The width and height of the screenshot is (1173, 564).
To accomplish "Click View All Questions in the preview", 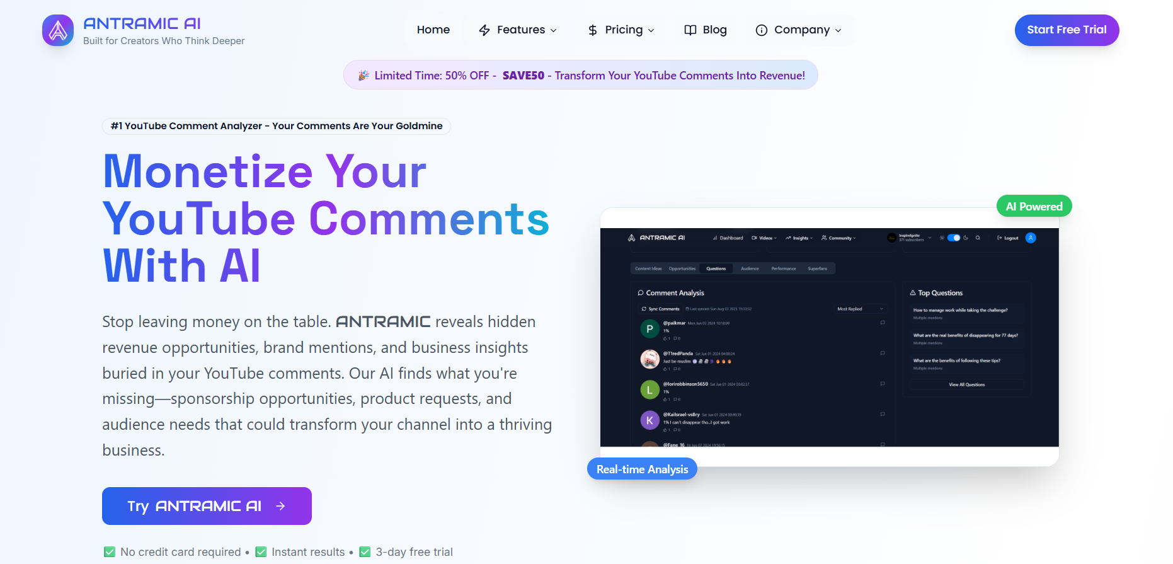I will [x=967, y=384].
